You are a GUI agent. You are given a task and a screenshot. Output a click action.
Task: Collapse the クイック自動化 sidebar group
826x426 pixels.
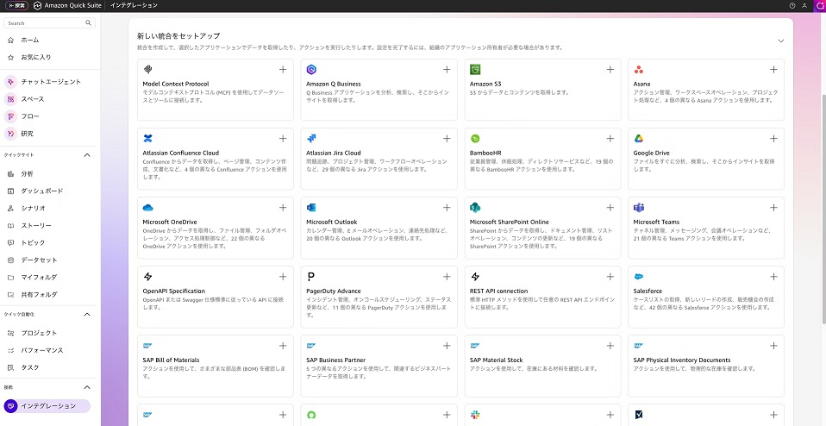point(86,315)
